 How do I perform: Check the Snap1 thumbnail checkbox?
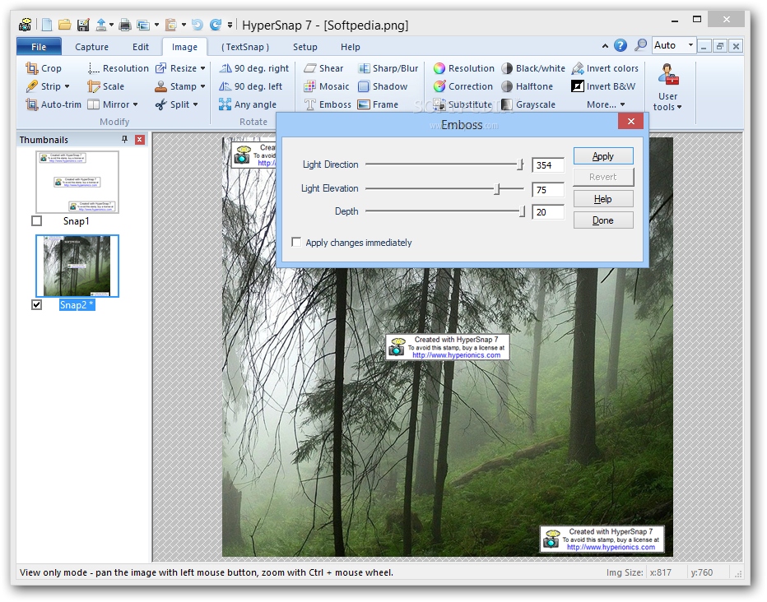click(x=37, y=221)
